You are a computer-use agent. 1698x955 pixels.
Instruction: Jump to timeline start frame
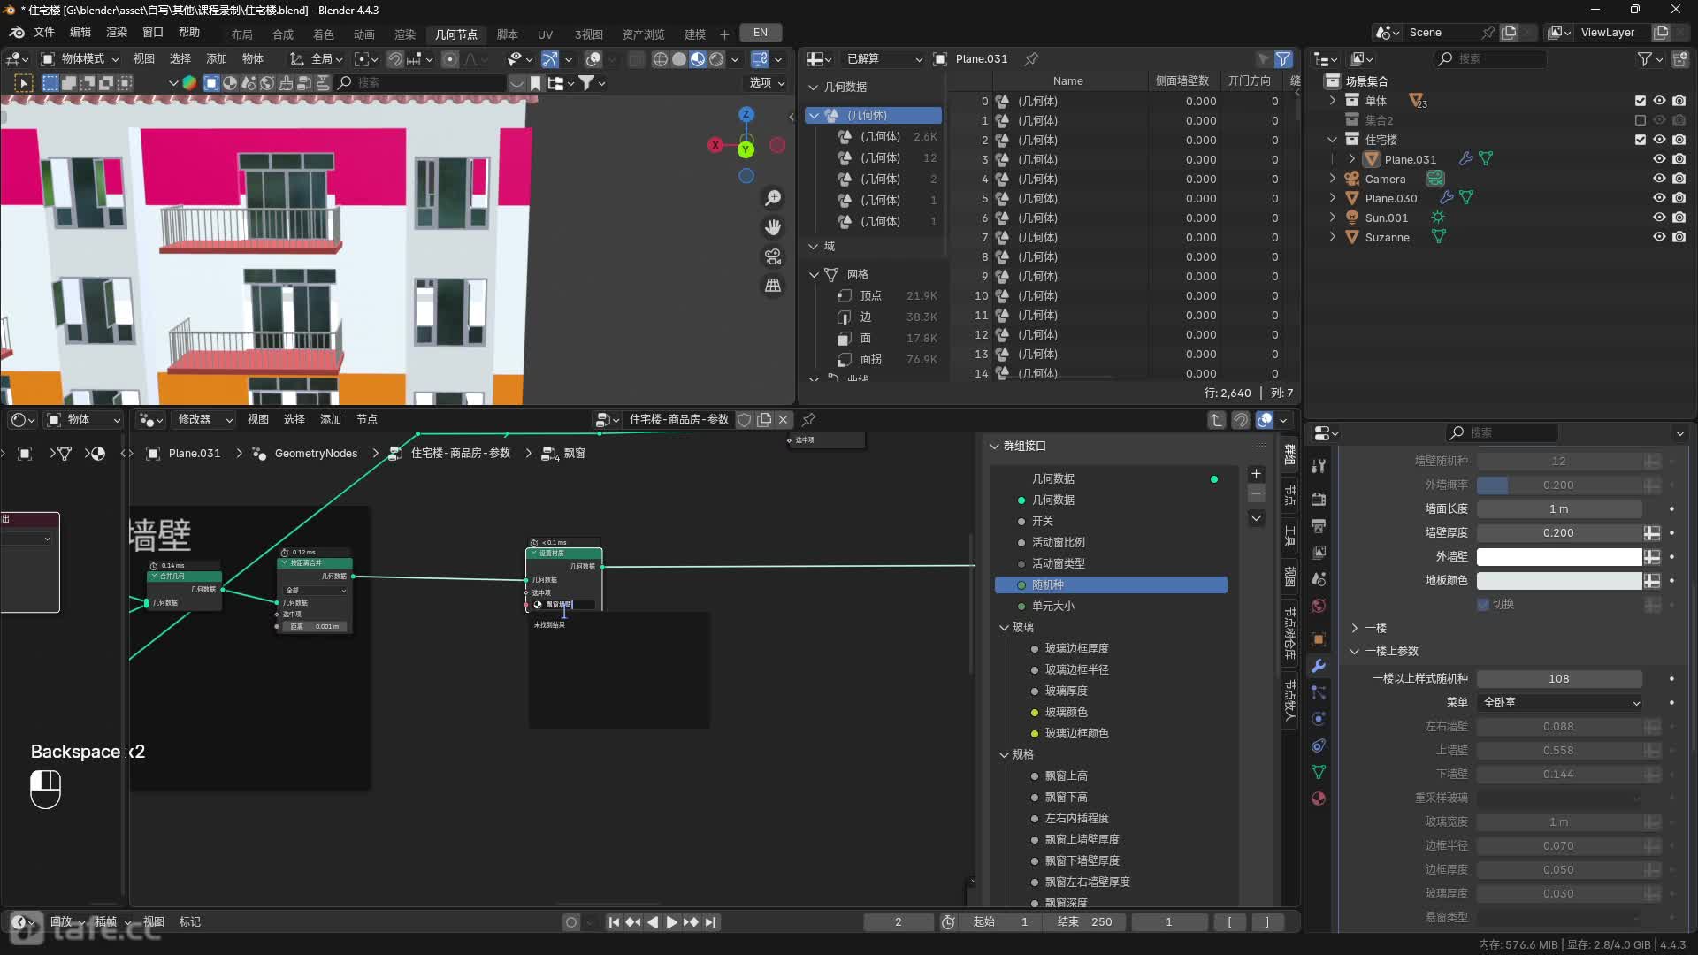(x=614, y=922)
